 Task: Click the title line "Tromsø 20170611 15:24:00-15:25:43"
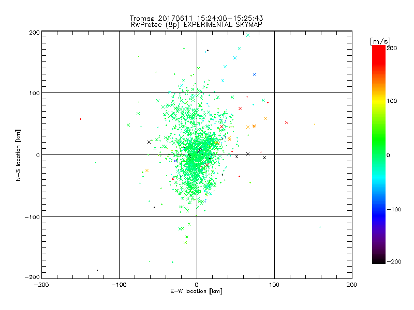[x=196, y=18]
